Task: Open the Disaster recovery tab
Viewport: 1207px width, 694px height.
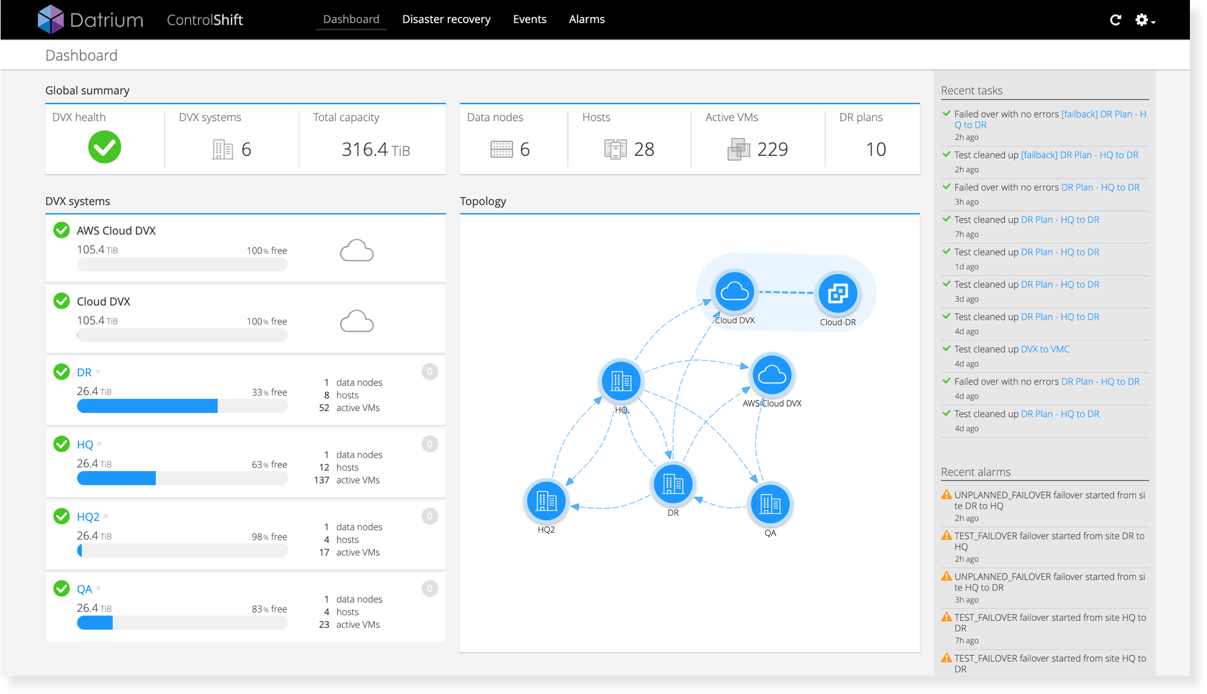Action: 446,19
